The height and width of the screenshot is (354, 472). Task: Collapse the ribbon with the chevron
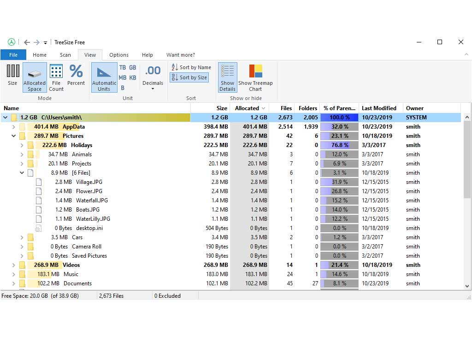(x=466, y=54)
